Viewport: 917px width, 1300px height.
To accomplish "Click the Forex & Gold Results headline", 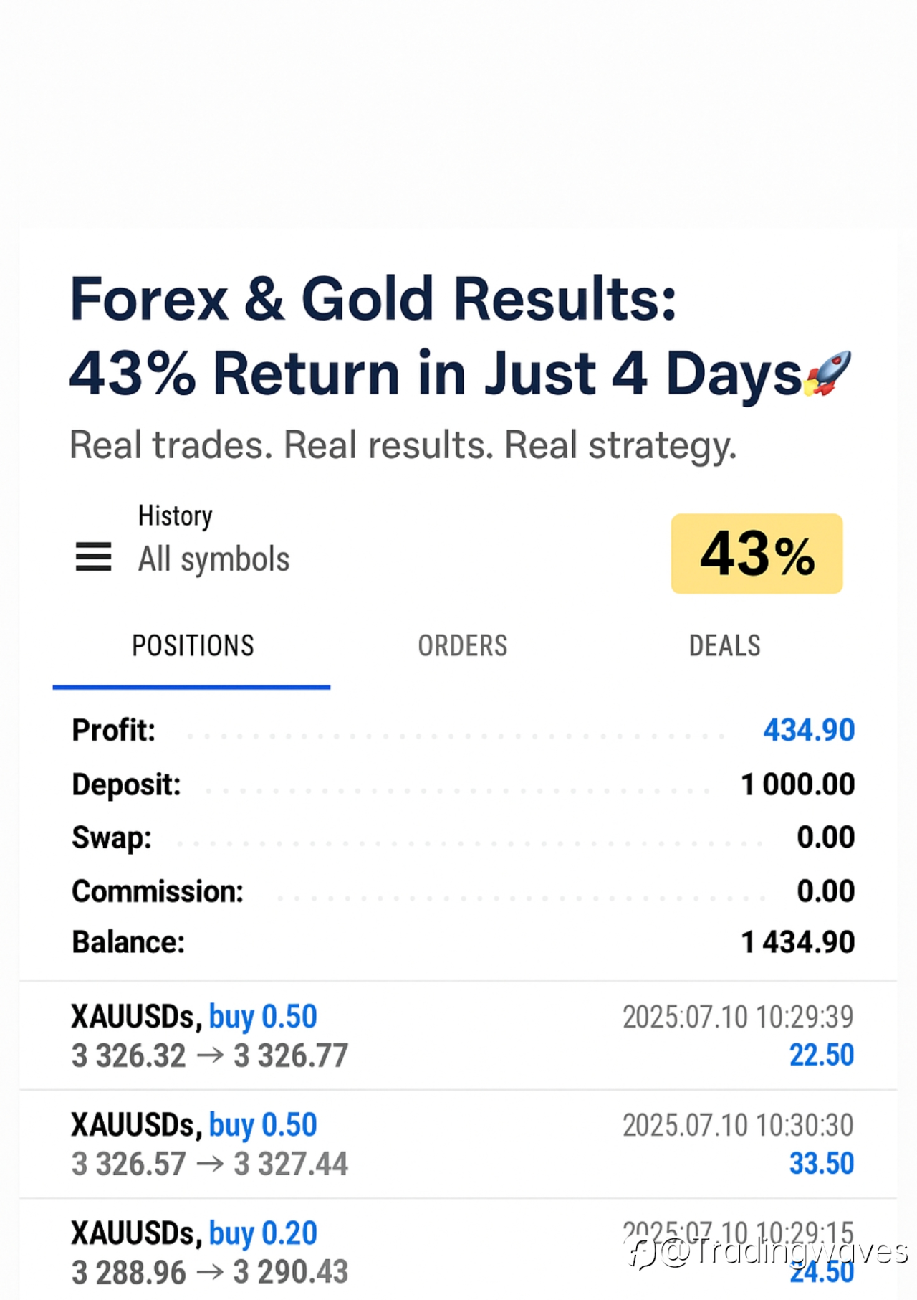I will tap(373, 299).
